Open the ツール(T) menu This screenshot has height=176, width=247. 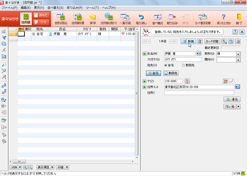pos(92,7)
